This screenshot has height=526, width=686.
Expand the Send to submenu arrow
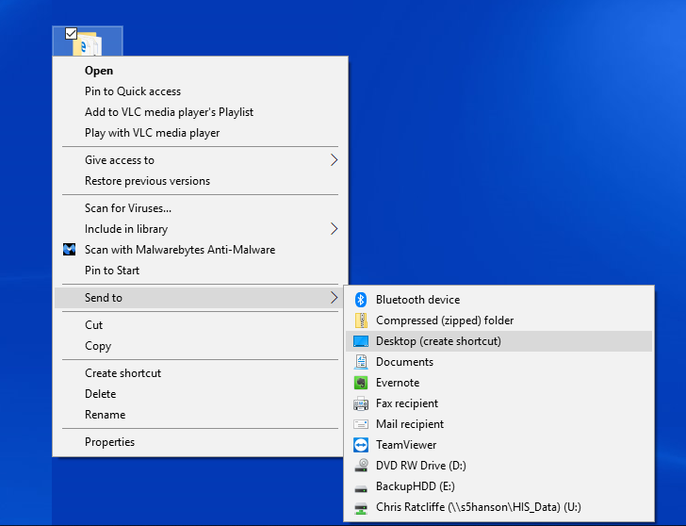click(x=334, y=298)
